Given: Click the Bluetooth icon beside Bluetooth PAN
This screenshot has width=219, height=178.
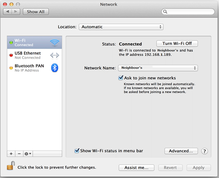Looking at the screenshot, I should pyautogui.click(x=54, y=68).
